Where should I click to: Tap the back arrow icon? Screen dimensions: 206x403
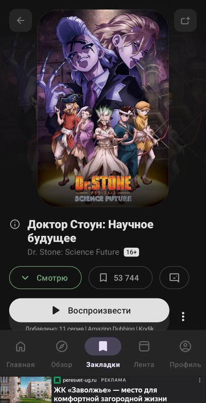click(21, 21)
